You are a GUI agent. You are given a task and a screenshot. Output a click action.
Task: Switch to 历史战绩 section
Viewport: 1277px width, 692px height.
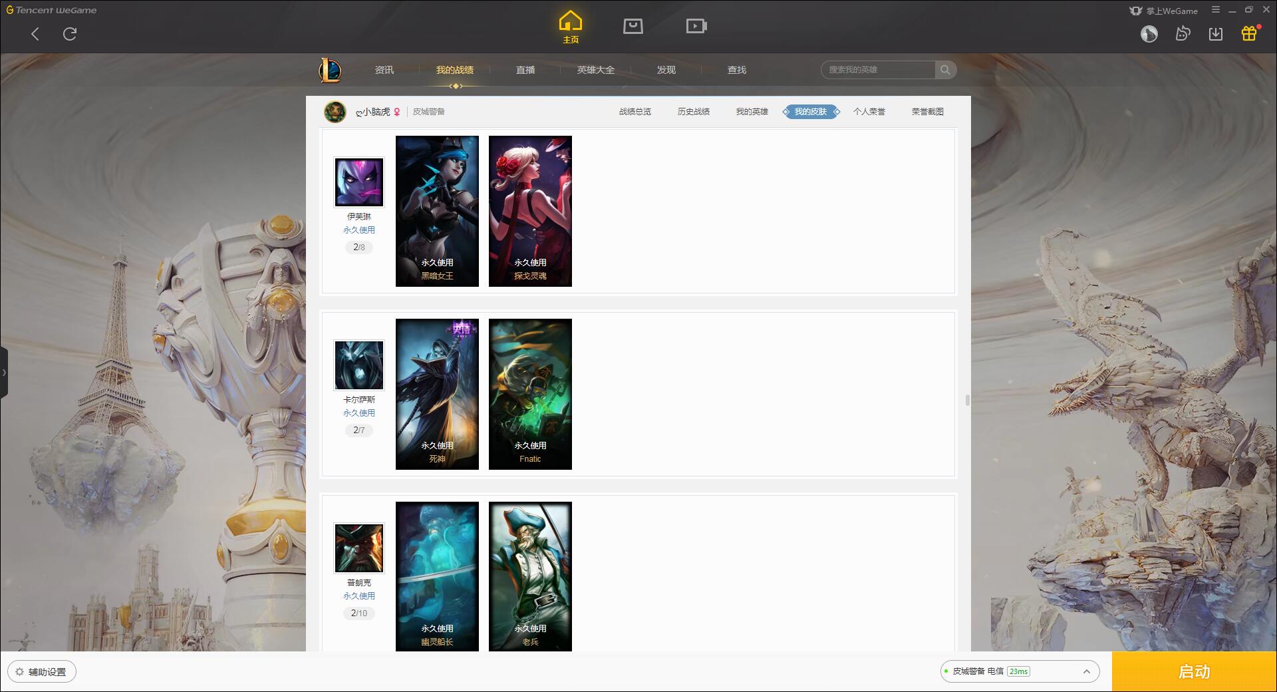pyautogui.click(x=694, y=112)
